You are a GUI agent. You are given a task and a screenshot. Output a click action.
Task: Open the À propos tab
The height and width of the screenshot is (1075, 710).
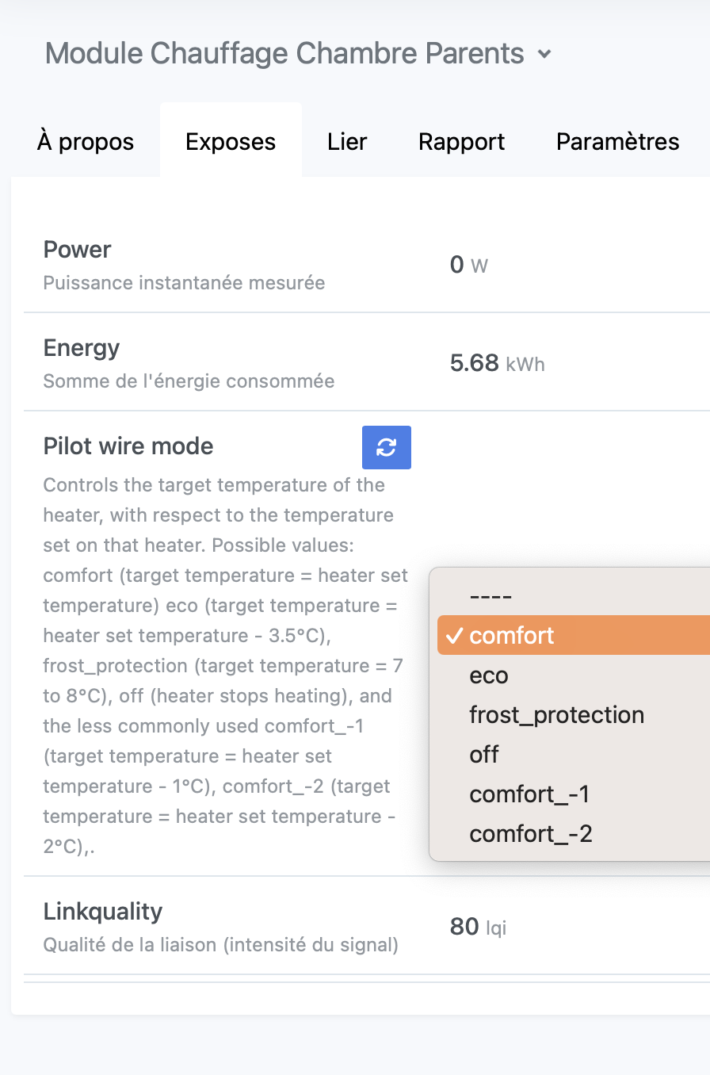pos(86,142)
